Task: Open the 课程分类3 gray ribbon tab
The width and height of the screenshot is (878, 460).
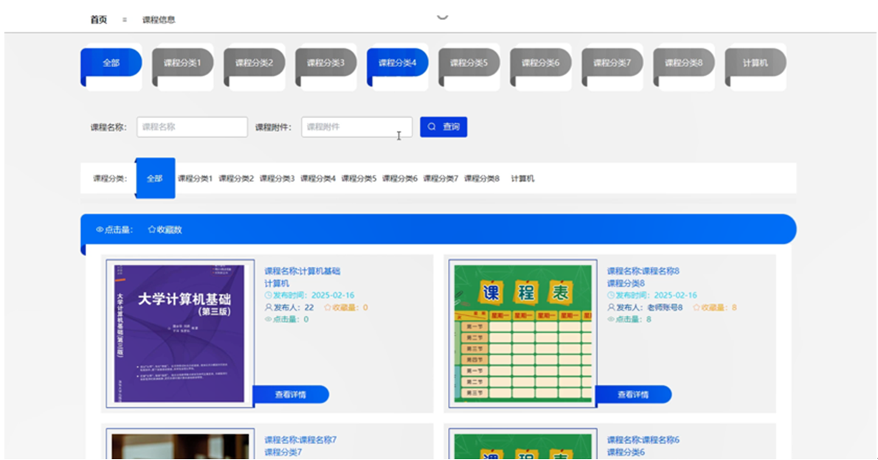Action: (x=326, y=63)
